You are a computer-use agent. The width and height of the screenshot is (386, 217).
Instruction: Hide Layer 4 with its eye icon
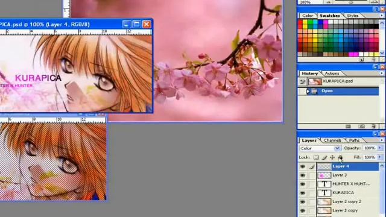(x=303, y=166)
